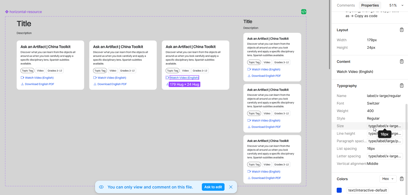Click the download icon in second card
Image resolution: width=408 pixels, height=195 pixels.
pos(95,84)
